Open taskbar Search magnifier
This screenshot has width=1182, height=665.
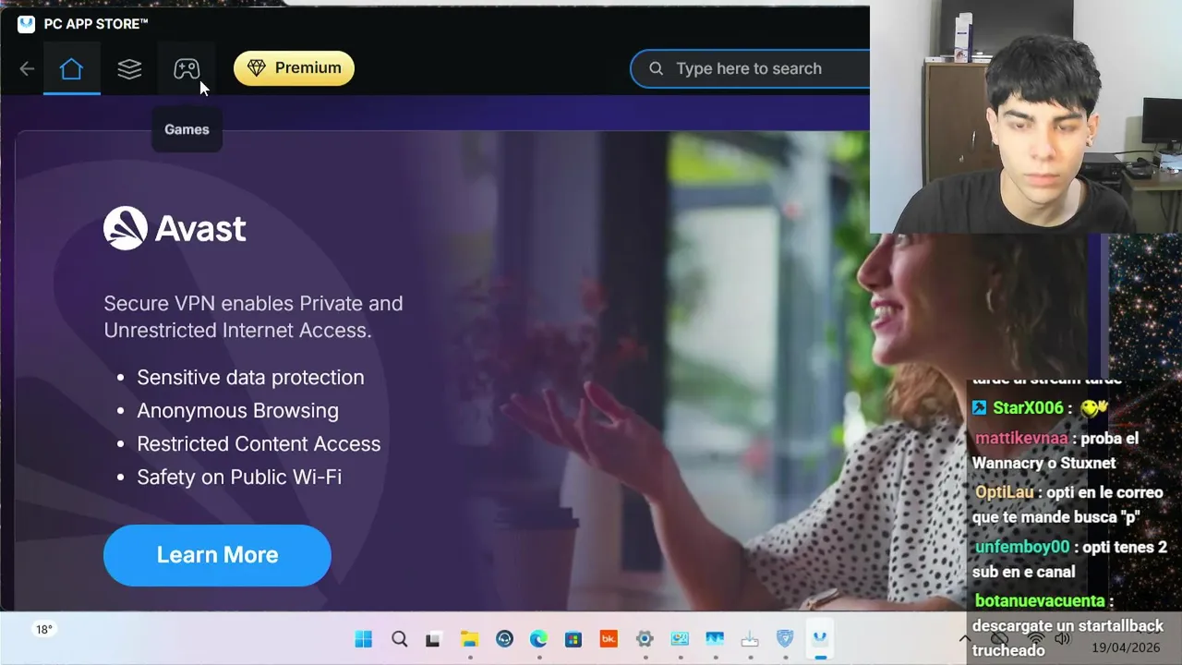click(x=399, y=639)
